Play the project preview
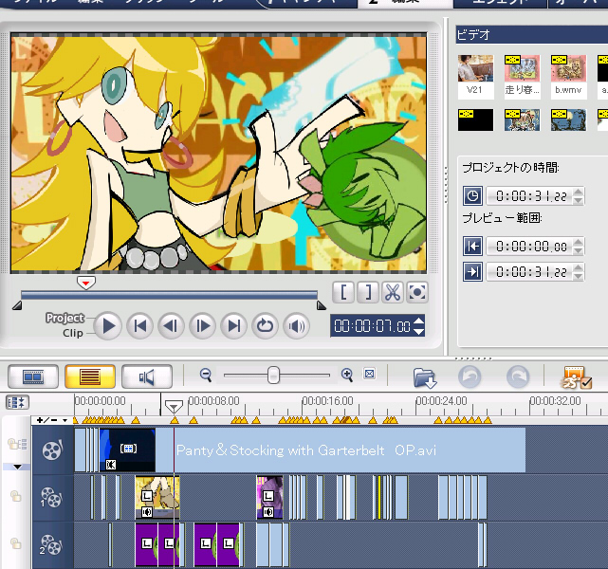Viewport: 608px width, 569px height. point(108,326)
